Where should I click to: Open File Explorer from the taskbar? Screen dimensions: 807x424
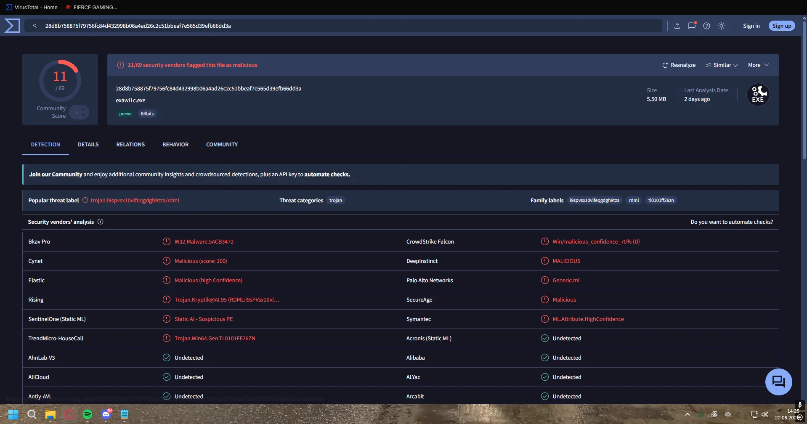[50, 414]
